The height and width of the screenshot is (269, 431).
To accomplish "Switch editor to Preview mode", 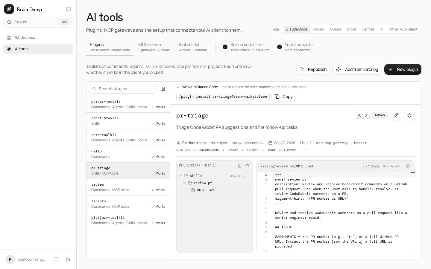I will (391, 166).
